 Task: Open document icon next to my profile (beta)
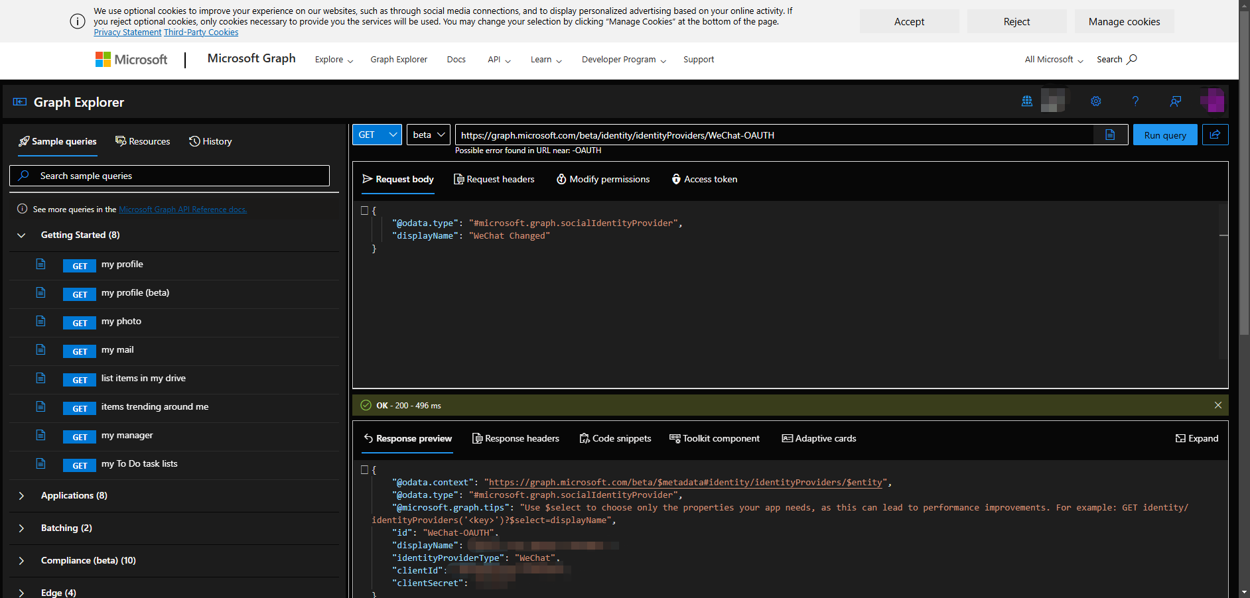click(40, 292)
